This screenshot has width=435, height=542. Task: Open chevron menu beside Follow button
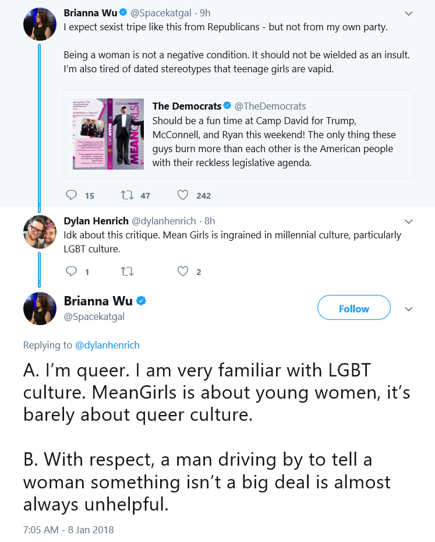coord(409,309)
